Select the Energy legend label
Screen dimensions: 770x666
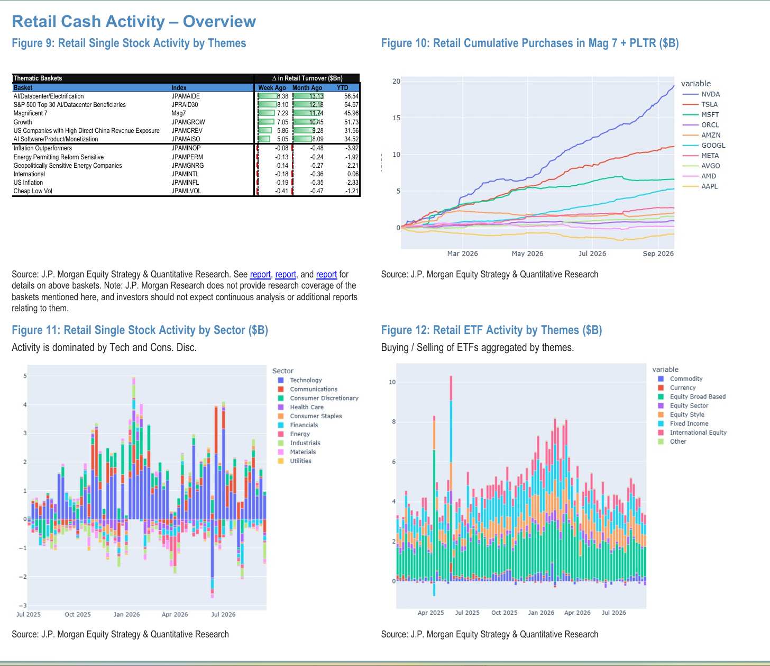pos(300,434)
